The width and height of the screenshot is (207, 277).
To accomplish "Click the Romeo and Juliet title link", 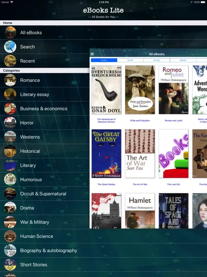I will click(174, 120).
